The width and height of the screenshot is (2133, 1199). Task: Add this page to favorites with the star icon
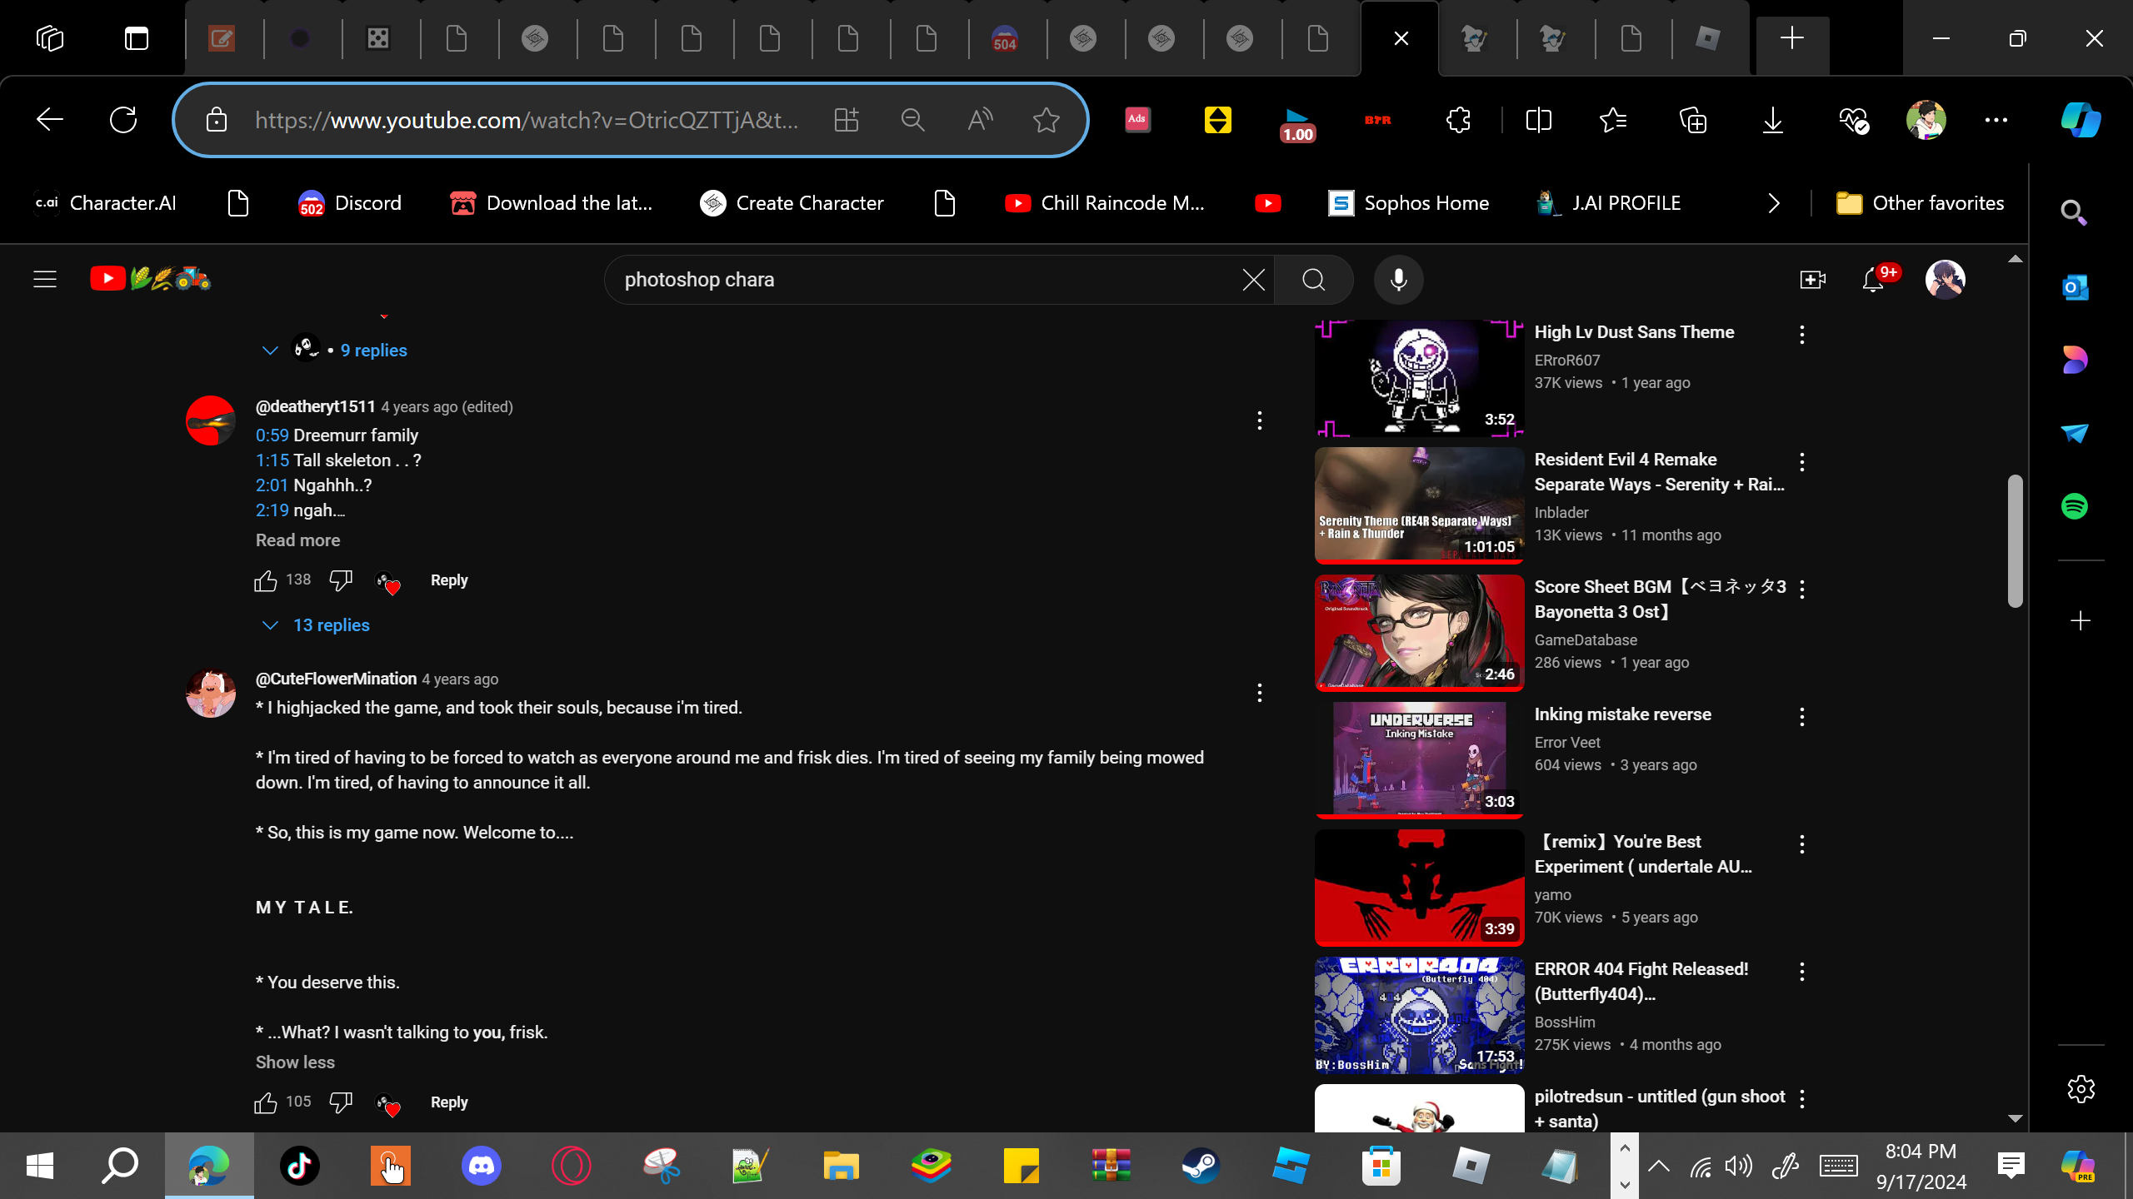point(1046,120)
